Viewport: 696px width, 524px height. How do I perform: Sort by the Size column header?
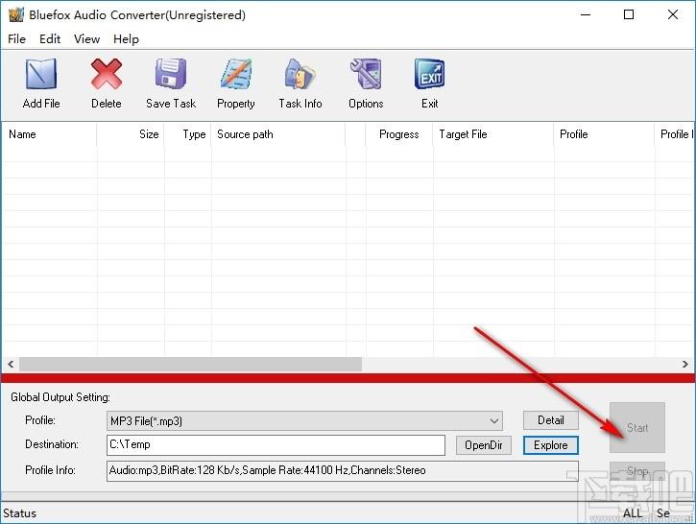coord(131,134)
